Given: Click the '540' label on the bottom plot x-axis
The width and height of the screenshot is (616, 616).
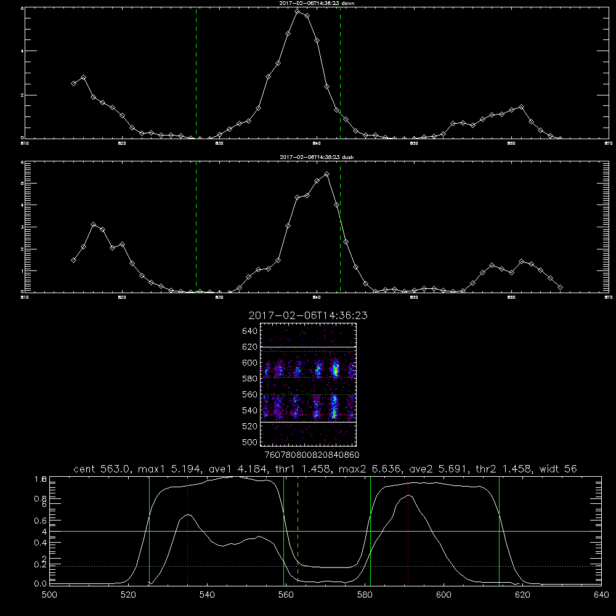Looking at the screenshot, I should click(207, 595).
